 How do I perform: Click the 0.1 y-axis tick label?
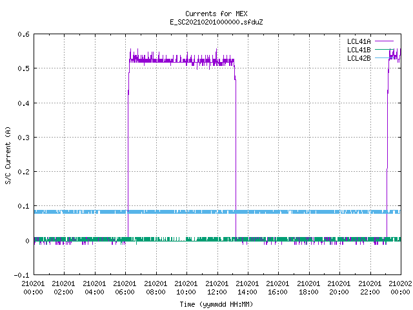tap(23, 206)
